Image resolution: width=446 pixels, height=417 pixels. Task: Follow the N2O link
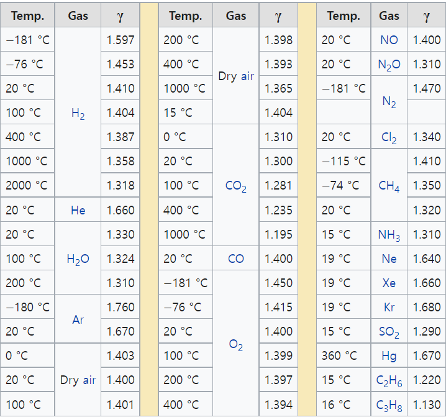coord(389,65)
